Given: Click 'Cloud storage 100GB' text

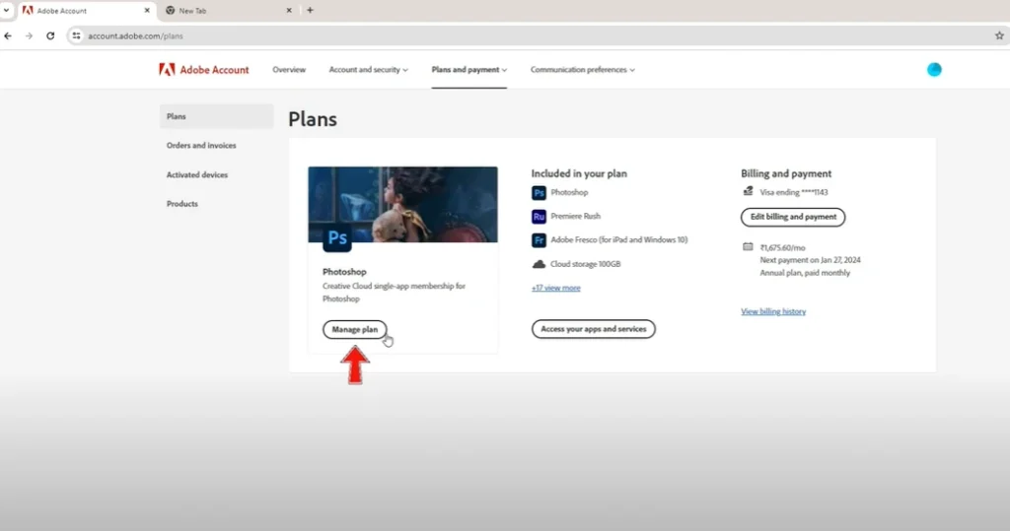Looking at the screenshot, I should pyautogui.click(x=585, y=264).
